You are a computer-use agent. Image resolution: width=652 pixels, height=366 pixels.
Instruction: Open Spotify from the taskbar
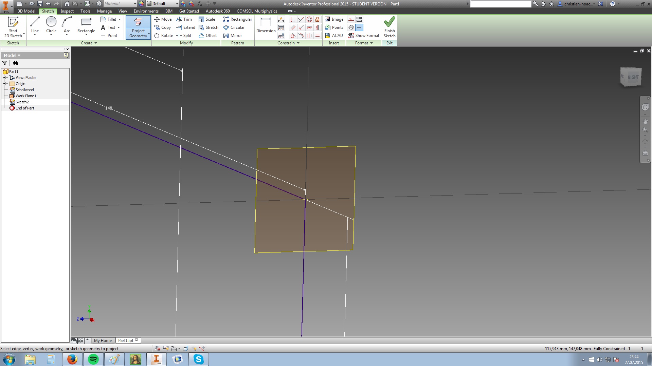click(93, 359)
